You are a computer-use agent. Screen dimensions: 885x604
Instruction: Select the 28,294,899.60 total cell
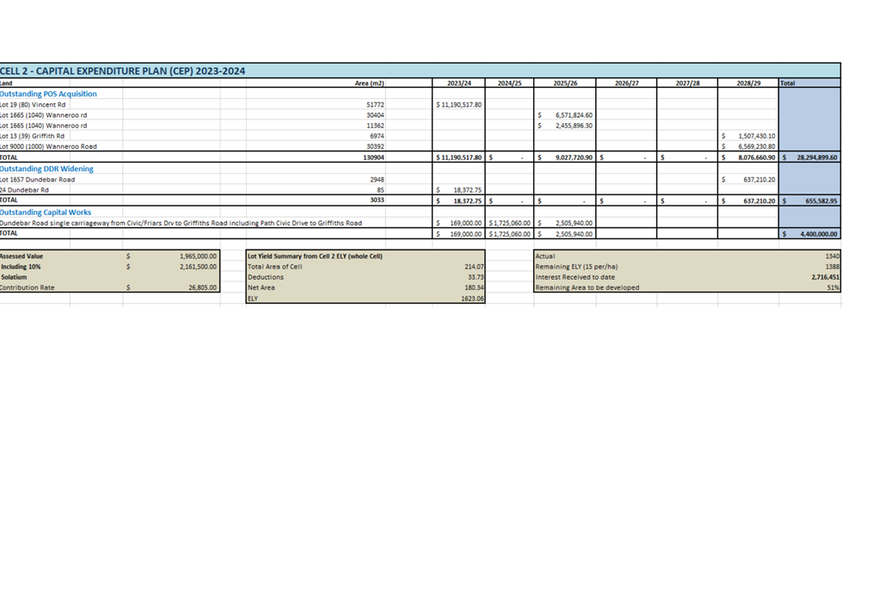[809, 157]
